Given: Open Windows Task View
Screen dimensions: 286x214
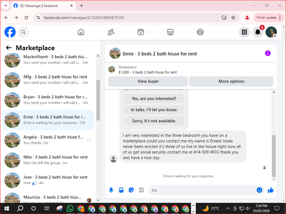Looking at the screenshot, I should click(47, 208).
